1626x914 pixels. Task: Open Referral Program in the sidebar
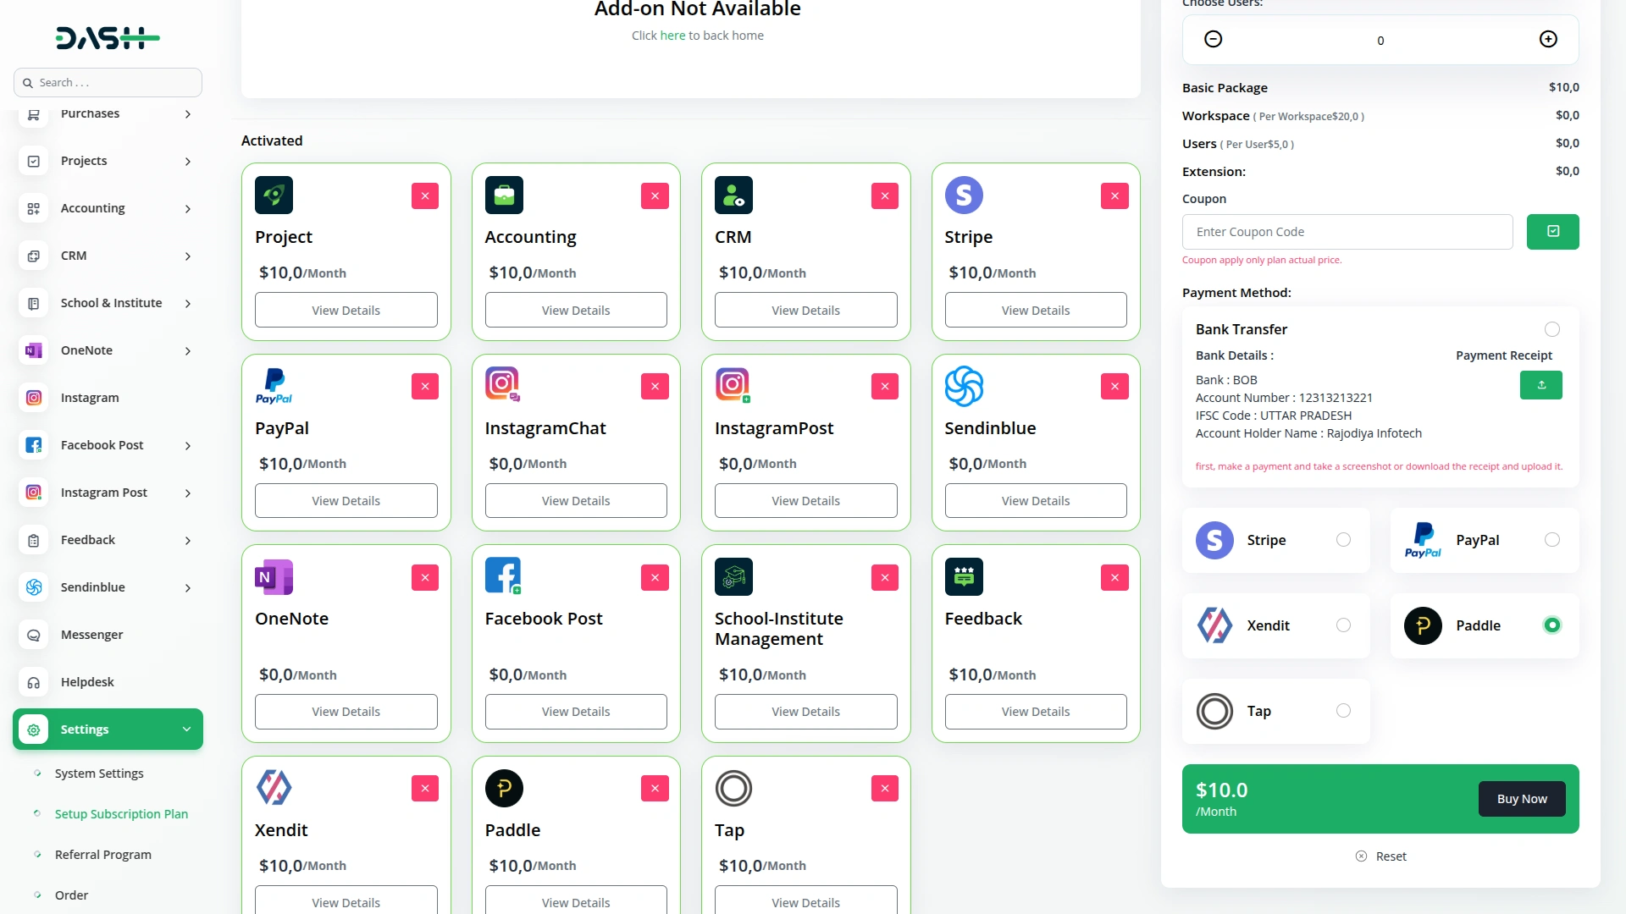[103, 855]
